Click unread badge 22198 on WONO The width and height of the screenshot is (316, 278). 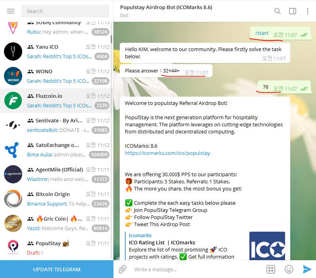tap(101, 81)
